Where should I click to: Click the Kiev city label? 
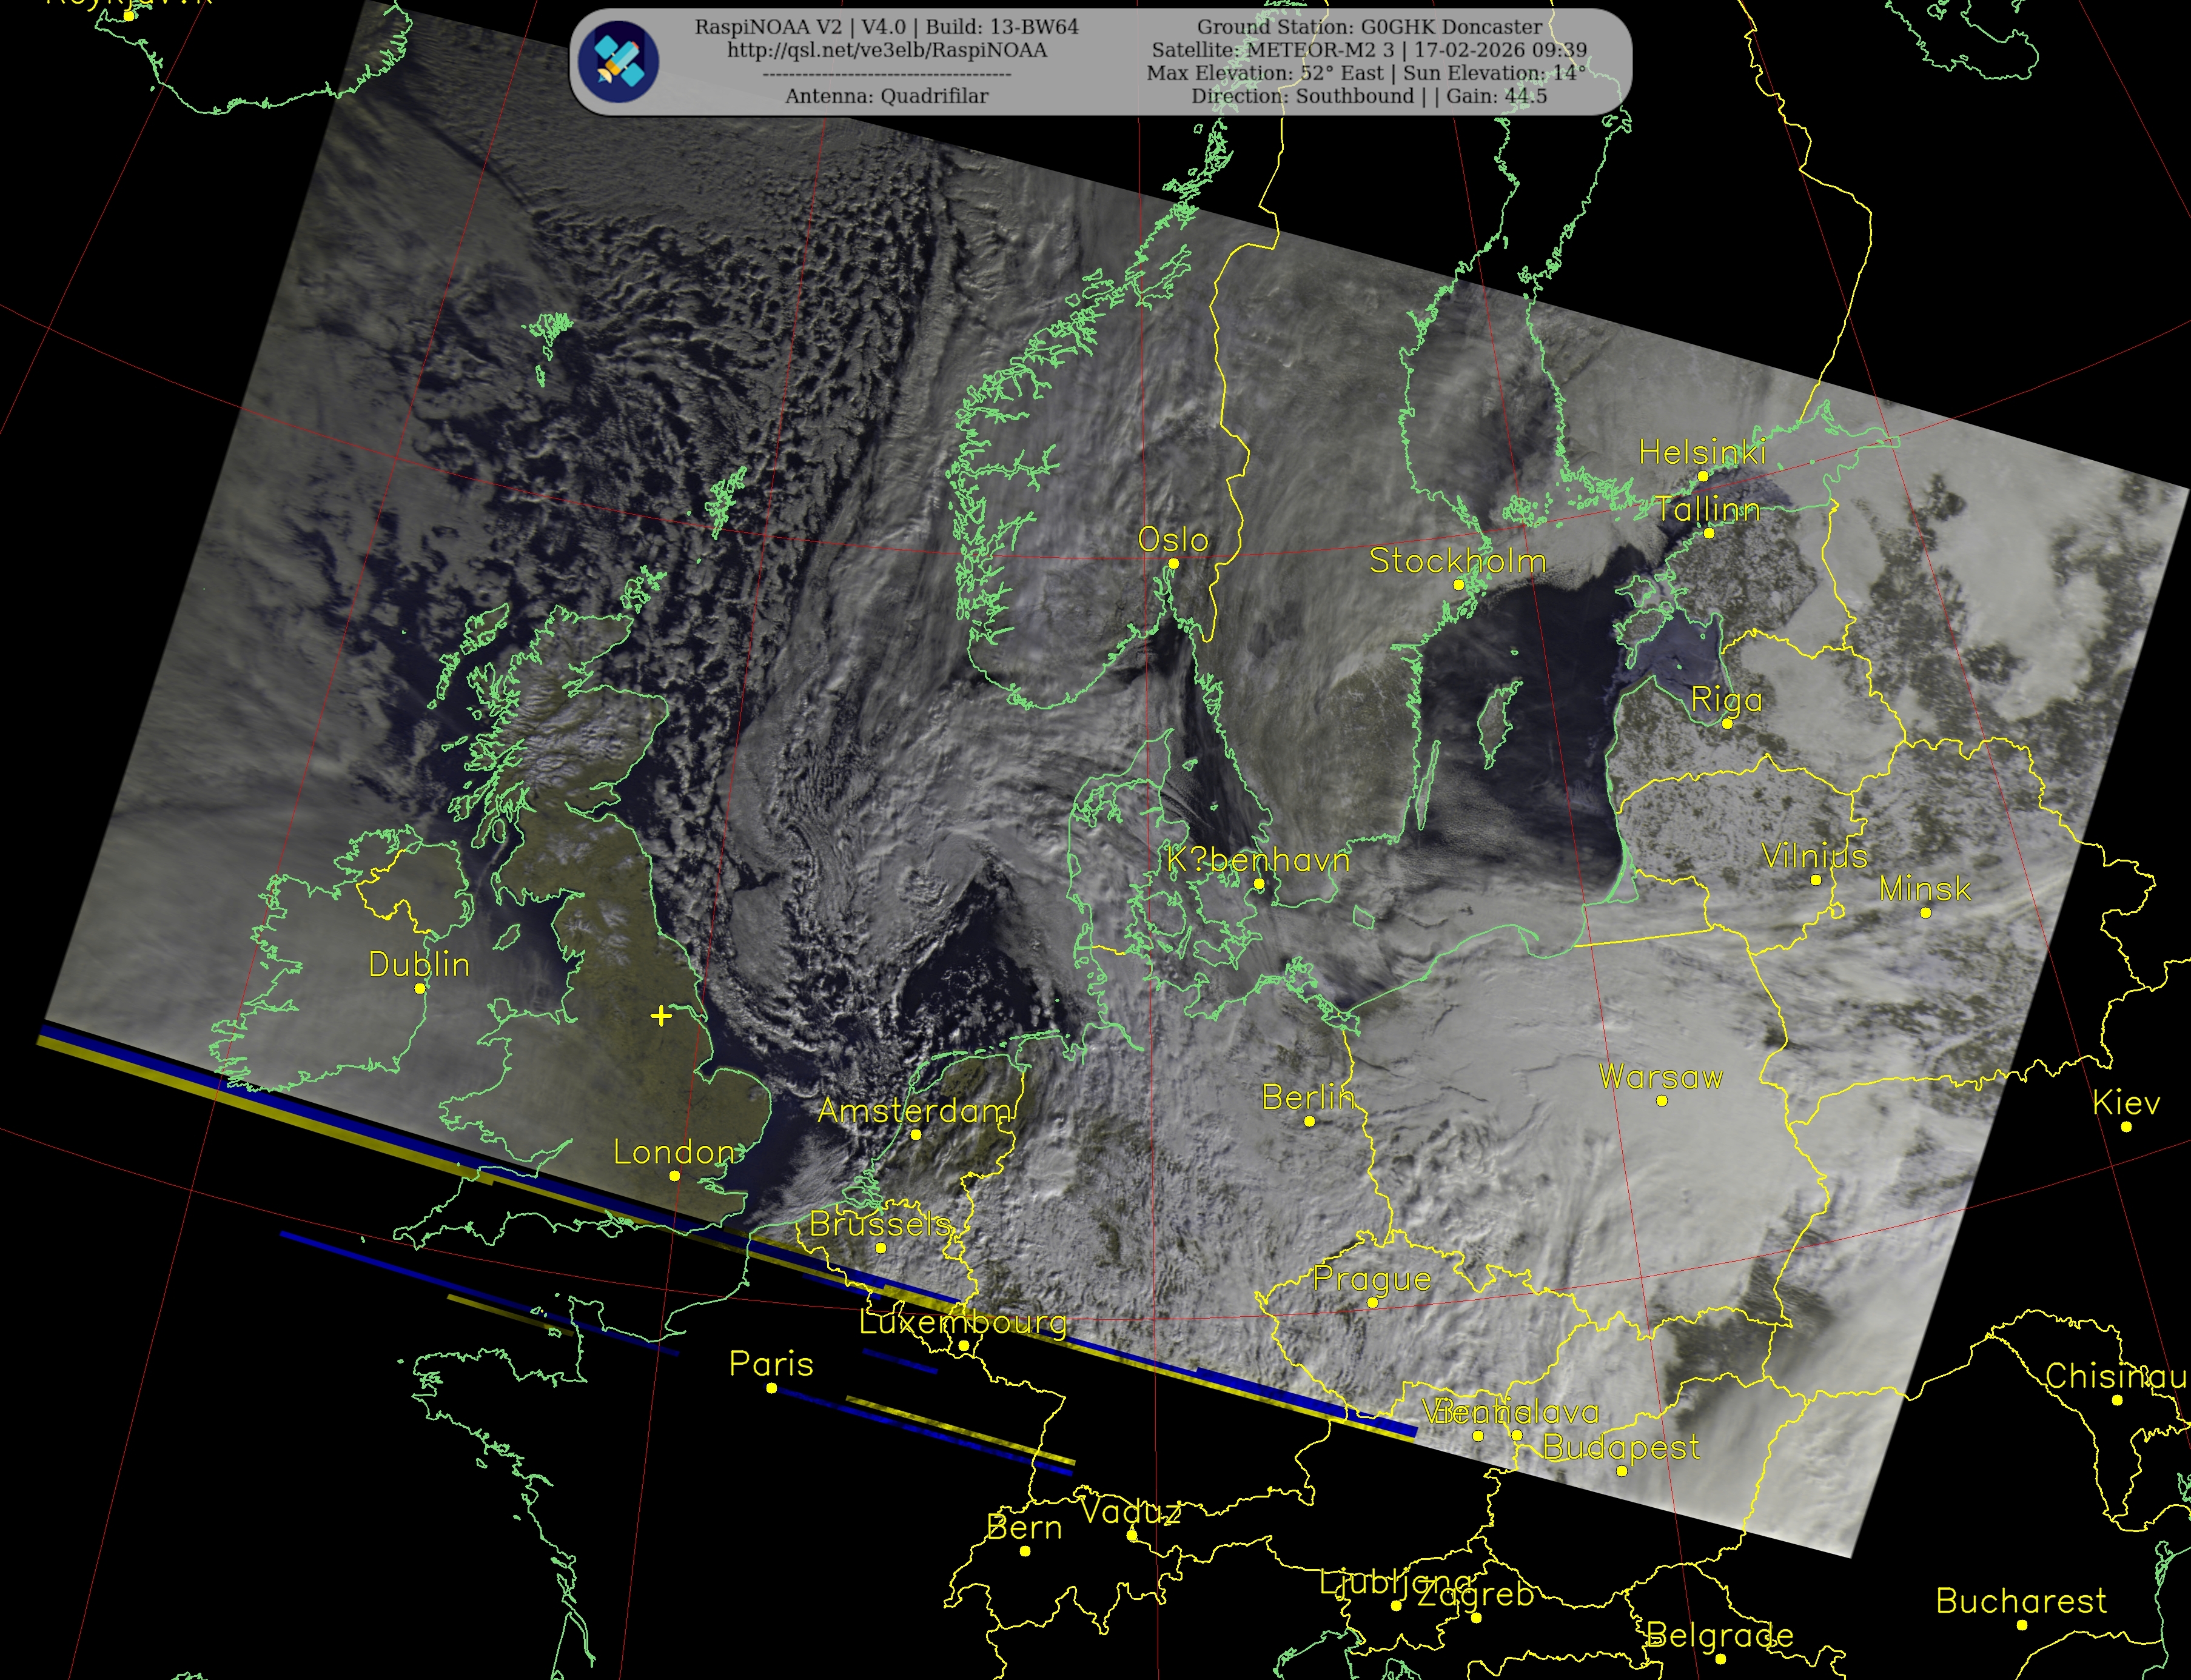[2126, 1103]
